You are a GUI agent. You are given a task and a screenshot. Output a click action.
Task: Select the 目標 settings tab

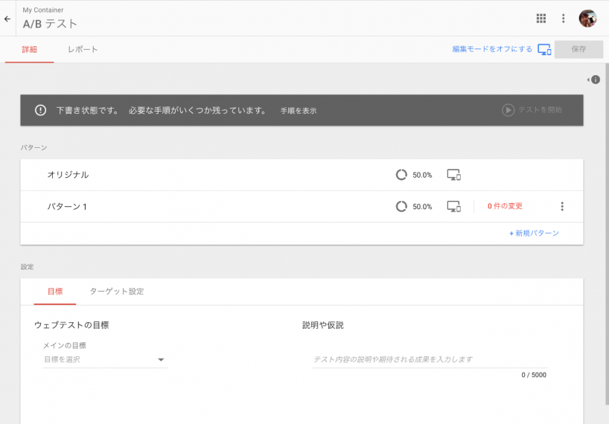55,292
